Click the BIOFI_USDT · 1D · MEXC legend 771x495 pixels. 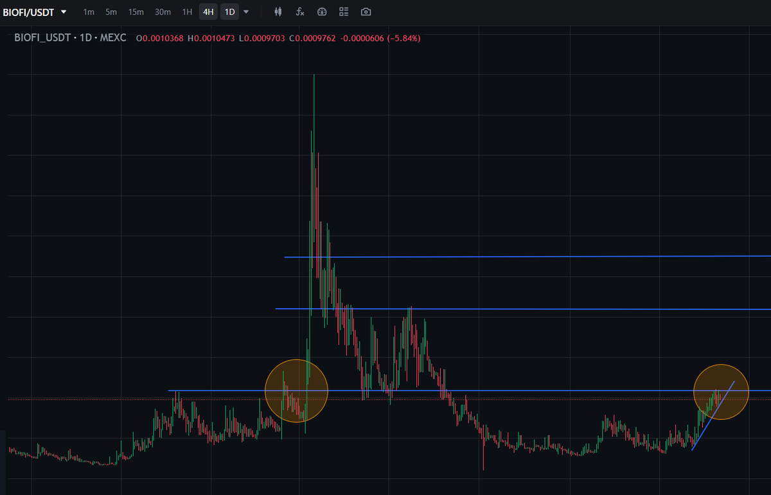click(x=71, y=39)
